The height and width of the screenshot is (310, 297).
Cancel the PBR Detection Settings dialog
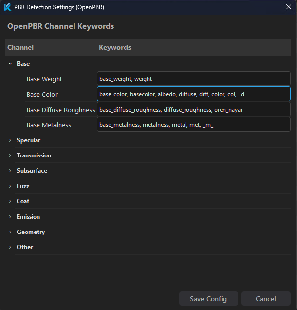pyautogui.click(x=266, y=299)
